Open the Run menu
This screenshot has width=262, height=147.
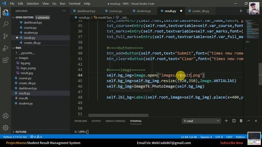[63, 4]
